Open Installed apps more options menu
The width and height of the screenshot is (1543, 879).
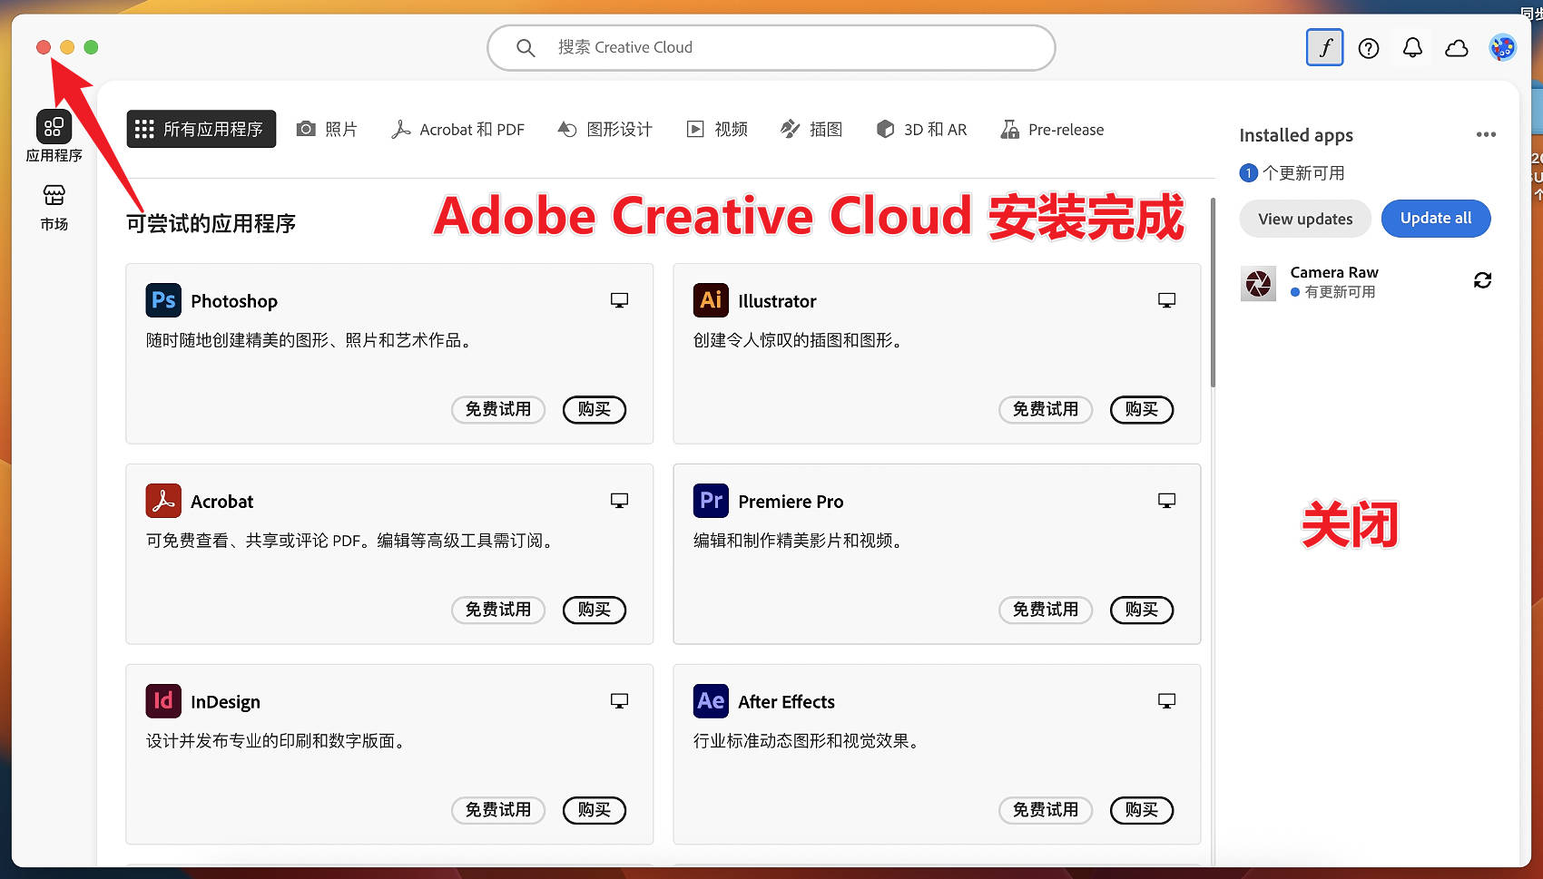click(x=1486, y=134)
